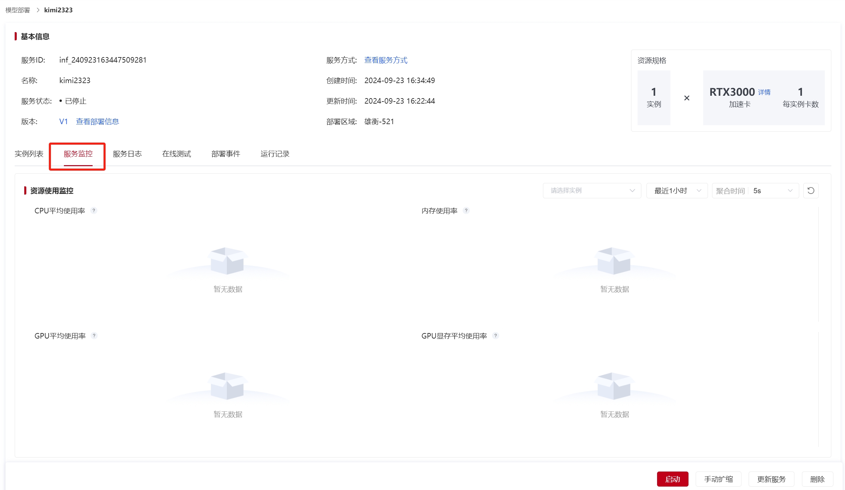
Task: Click help icon beside GPU平均使用率
Action: click(94, 336)
